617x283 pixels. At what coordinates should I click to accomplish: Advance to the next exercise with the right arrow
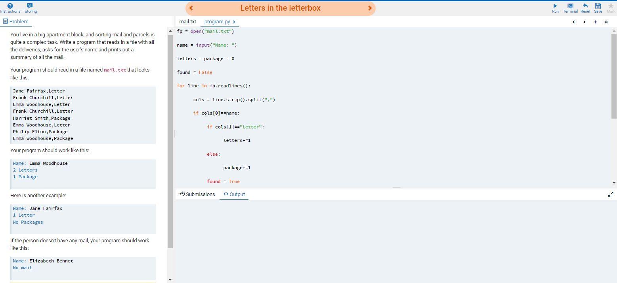(369, 8)
